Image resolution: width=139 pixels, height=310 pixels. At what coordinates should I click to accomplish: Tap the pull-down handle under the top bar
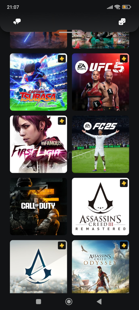pyautogui.click(x=69, y=32)
